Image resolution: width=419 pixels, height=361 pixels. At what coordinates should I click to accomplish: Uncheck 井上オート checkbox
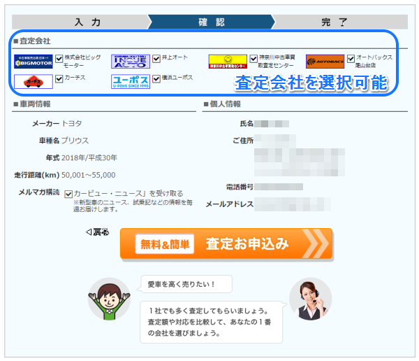pyautogui.click(x=156, y=59)
